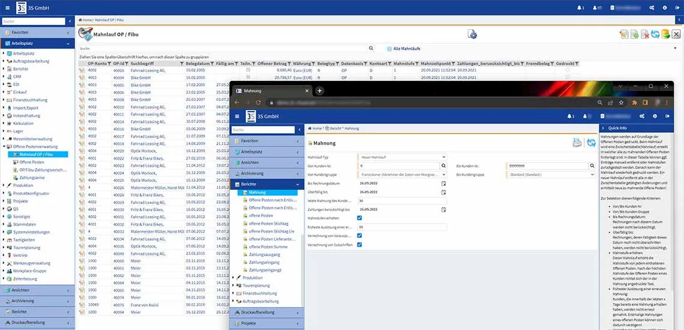This screenshot has height=330, width=684.
Task: Check the Gedruckt box in first table row
Action: 568,70
